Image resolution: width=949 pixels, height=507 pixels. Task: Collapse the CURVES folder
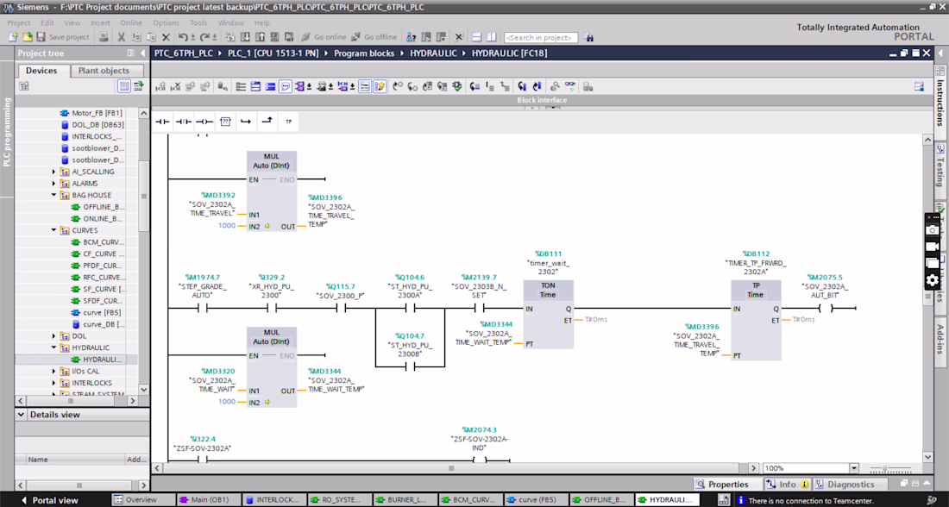(x=53, y=230)
